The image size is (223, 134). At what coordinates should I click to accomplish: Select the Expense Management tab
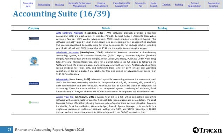101,5
